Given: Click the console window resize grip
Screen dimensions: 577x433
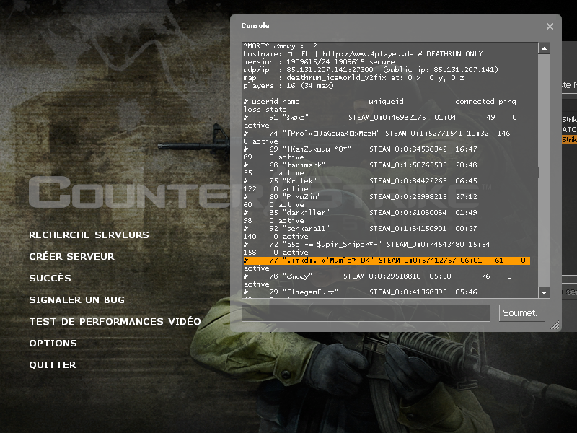Looking at the screenshot, I should coord(555,325).
